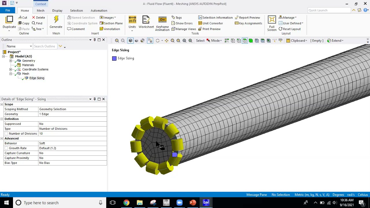370x208 pixels.
Task: Open Unit Converter tool
Action: coord(210,23)
